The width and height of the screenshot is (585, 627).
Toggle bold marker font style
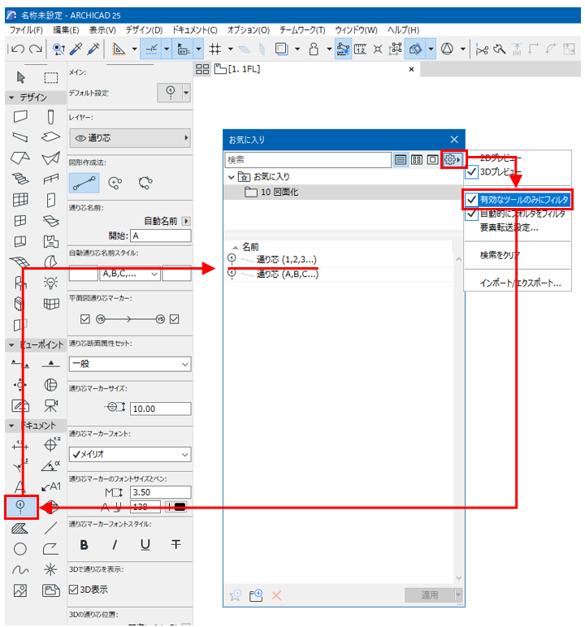click(84, 545)
